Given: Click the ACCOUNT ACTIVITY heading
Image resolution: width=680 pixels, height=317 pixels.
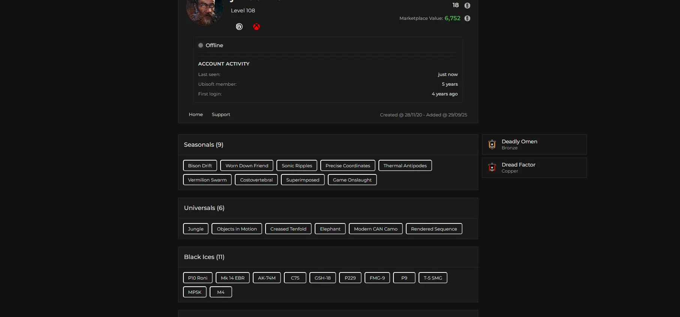Looking at the screenshot, I should [x=224, y=64].
